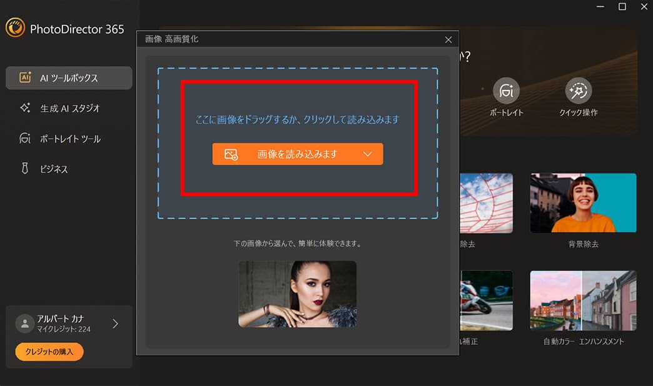Image resolution: width=653 pixels, height=386 pixels.
Task: Select the AI ツールボックス sparkle icon
Action: pyautogui.click(x=24, y=77)
